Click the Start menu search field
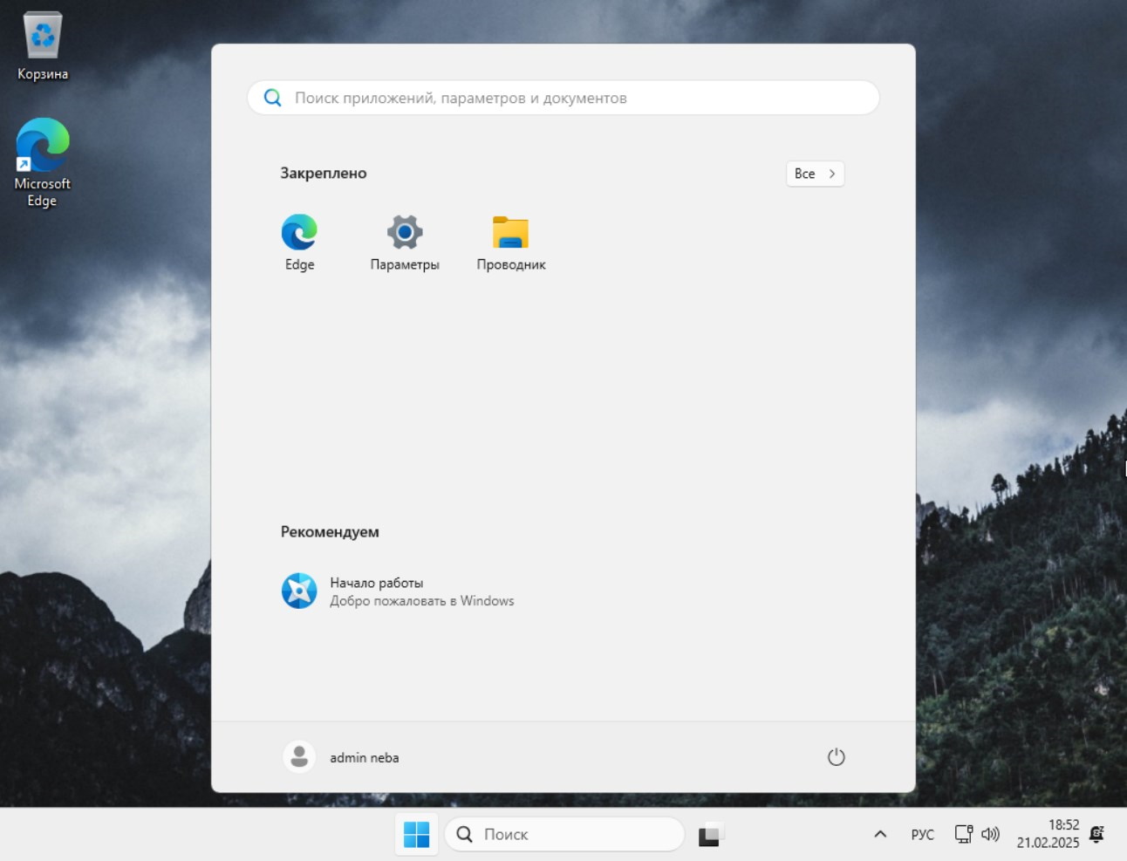The height and width of the screenshot is (861, 1127). pos(563,98)
